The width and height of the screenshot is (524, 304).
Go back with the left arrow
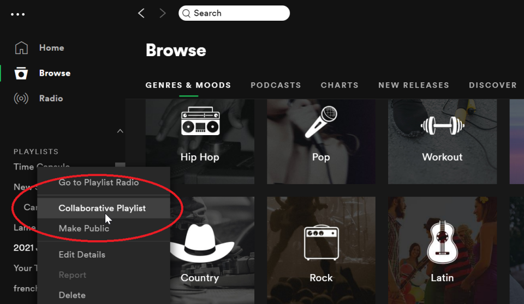[141, 14]
